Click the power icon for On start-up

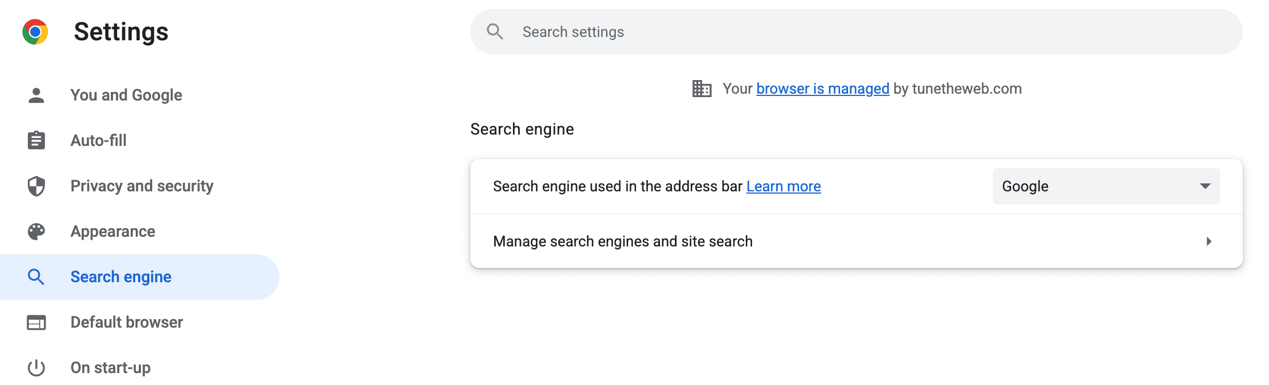pyautogui.click(x=36, y=368)
